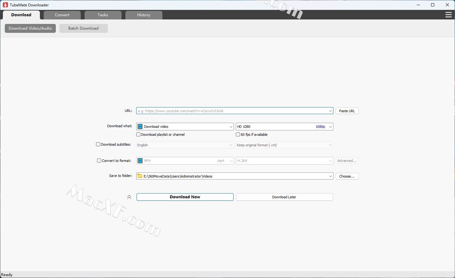
Task: Select the Batch Download sub-tab
Action: 84,28
